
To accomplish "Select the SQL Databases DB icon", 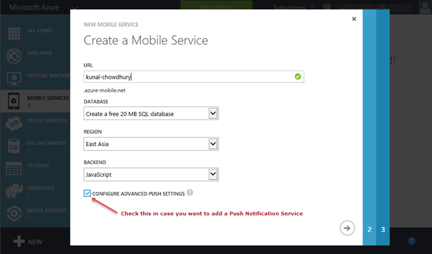I will (14, 146).
